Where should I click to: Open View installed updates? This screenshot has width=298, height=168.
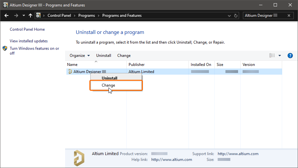tap(29, 41)
